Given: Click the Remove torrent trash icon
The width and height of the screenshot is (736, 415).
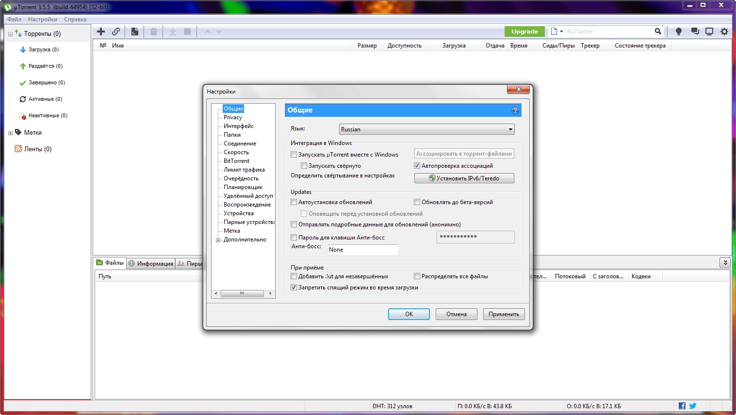Looking at the screenshot, I should click(154, 32).
